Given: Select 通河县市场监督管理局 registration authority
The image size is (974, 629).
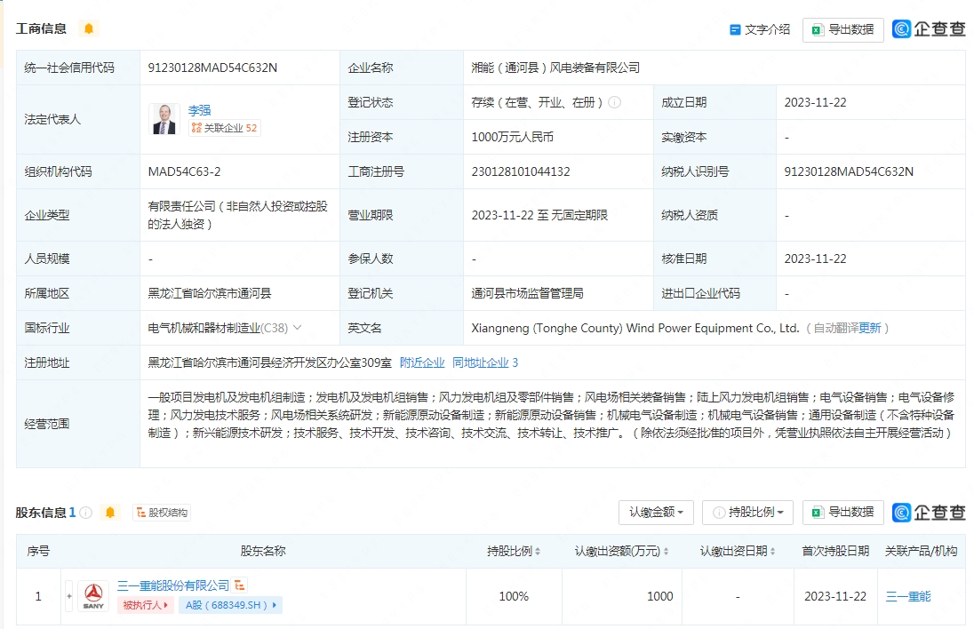Looking at the screenshot, I should 527,293.
